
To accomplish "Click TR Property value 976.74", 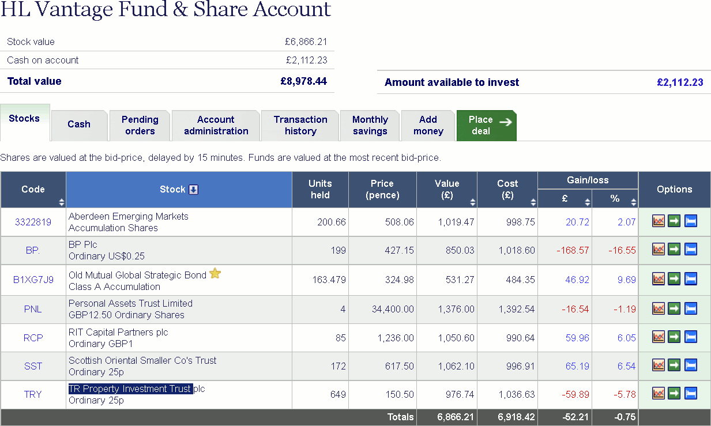I will coord(460,395).
